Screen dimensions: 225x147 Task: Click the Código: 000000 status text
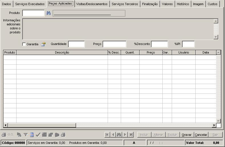(13, 143)
